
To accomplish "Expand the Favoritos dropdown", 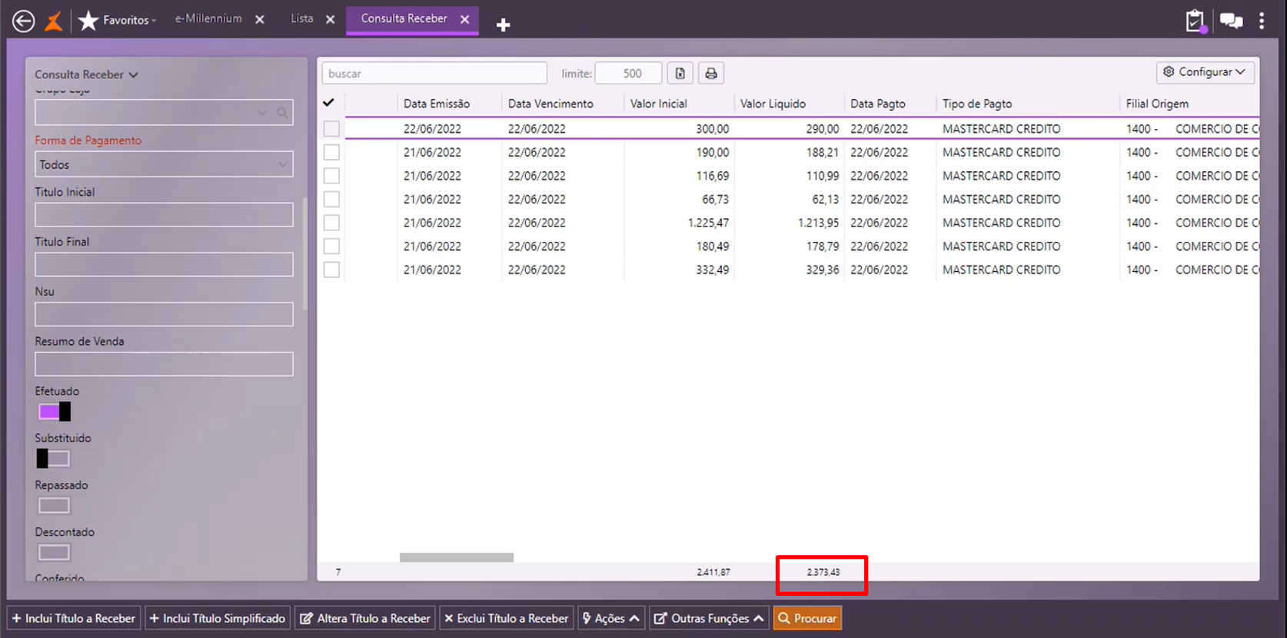I will (x=154, y=21).
